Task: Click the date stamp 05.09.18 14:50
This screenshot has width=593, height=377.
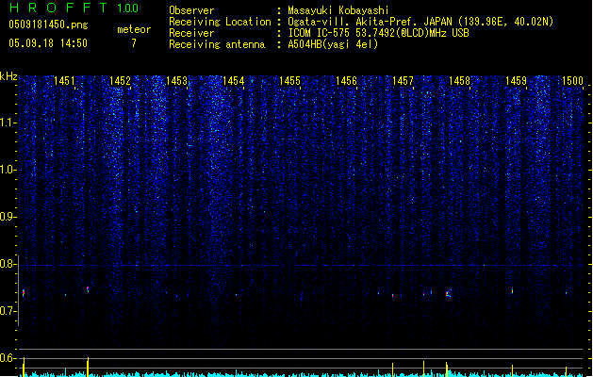Action: click(x=48, y=43)
